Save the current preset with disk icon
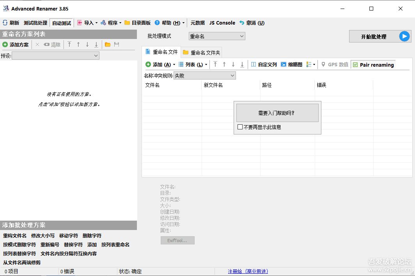 click(117, 44)
